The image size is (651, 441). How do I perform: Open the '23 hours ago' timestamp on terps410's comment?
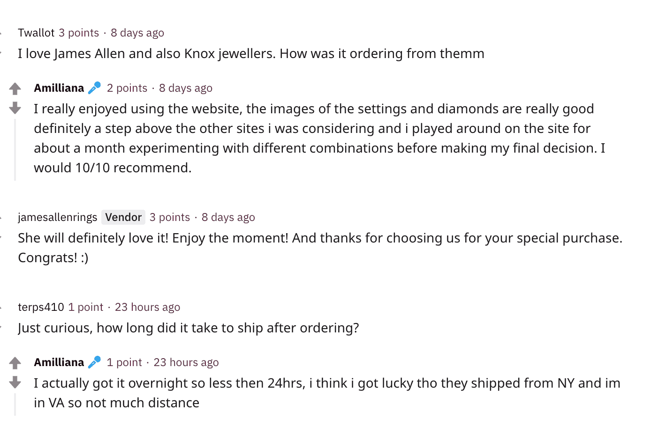tap(148, 307)
